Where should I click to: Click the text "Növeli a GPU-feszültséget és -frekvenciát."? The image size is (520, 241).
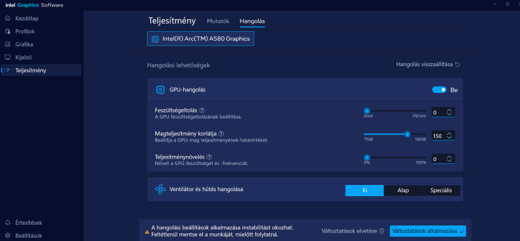point(201,164)
